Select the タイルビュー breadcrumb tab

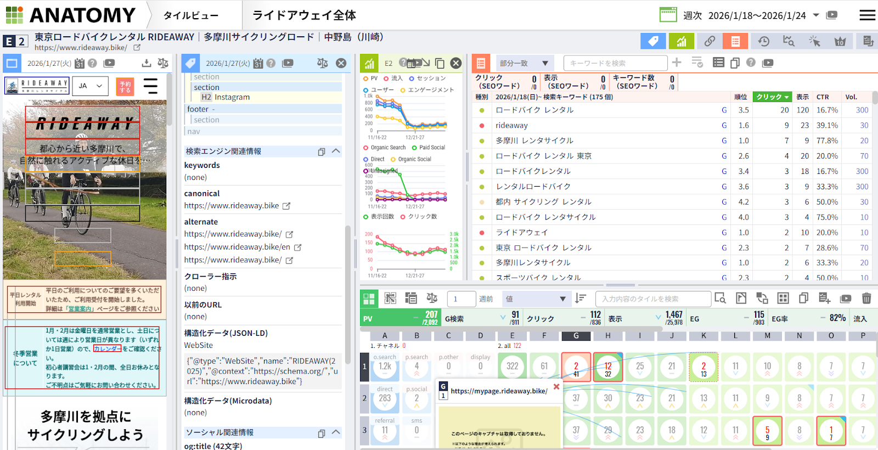point(191,15)
